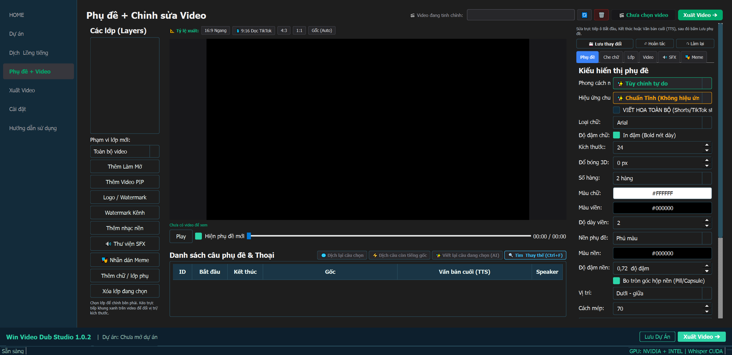Open the Hiệu ứng chữ dropdown
732x355 pixels.
click(662, 98)
